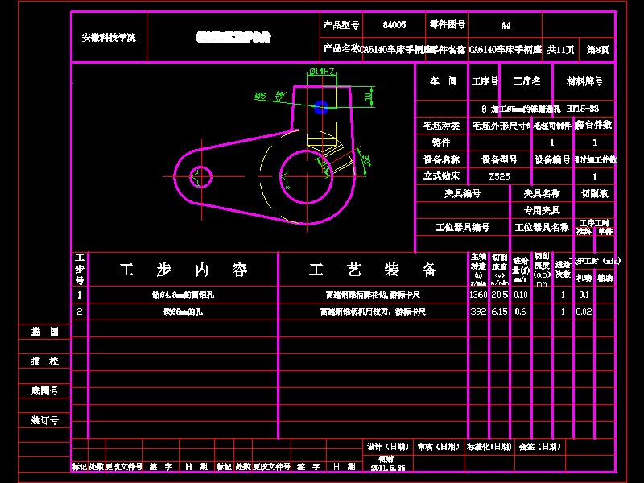644x483 pixels.
Task: Select the 设备编号 label
Action: pyautogui.click(x=552, y=159)
